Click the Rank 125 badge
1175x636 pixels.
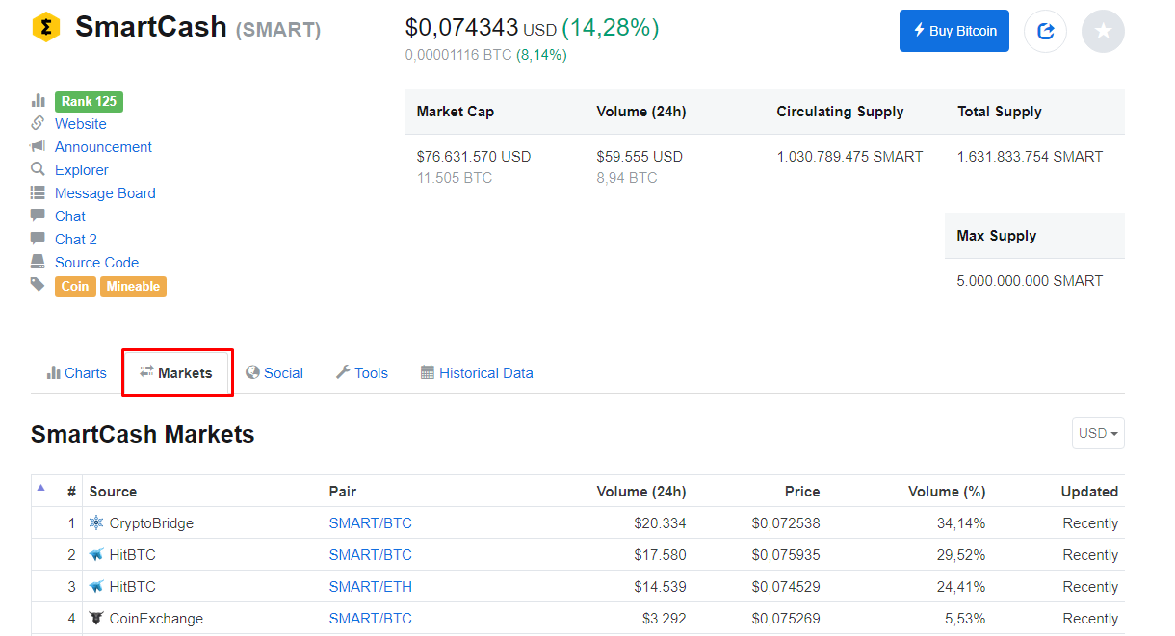[x=89, y=101]
